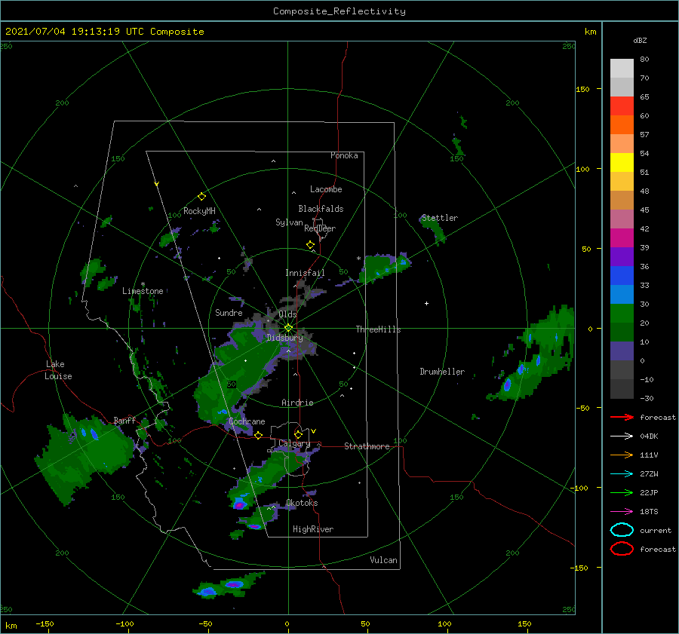Click the Sundre town label

[x=229, y=313]
